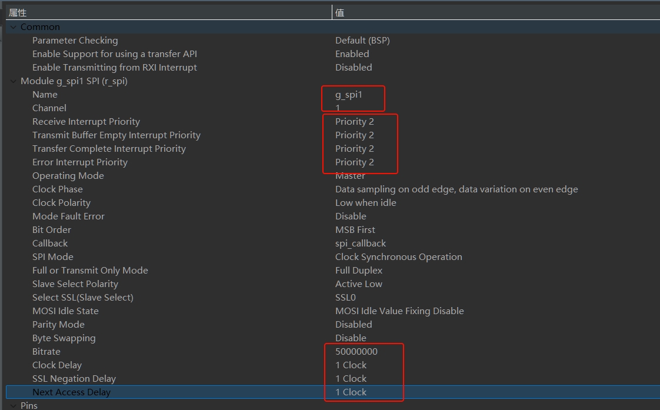660x410 pixels.
Task: Change the SSL Negation Delay value
Action: coord(351,379)
